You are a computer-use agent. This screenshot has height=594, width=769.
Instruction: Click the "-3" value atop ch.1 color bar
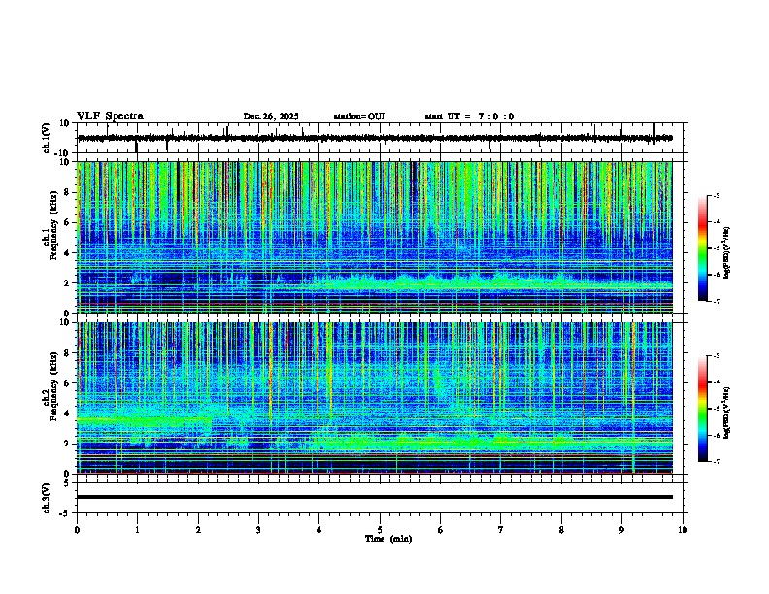716,195
